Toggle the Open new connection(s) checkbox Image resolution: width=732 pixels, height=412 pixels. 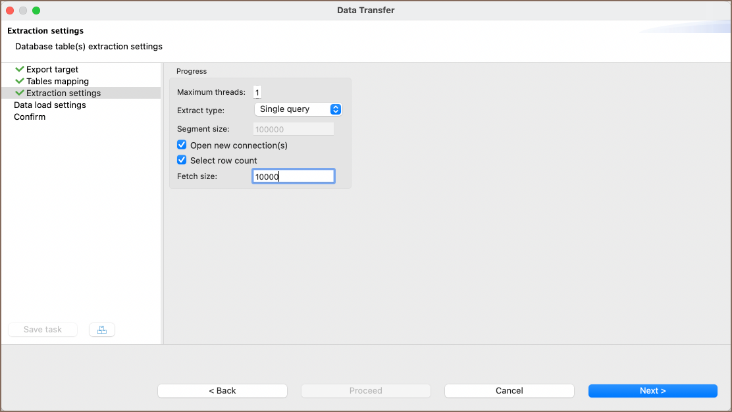tap(182, 145)
